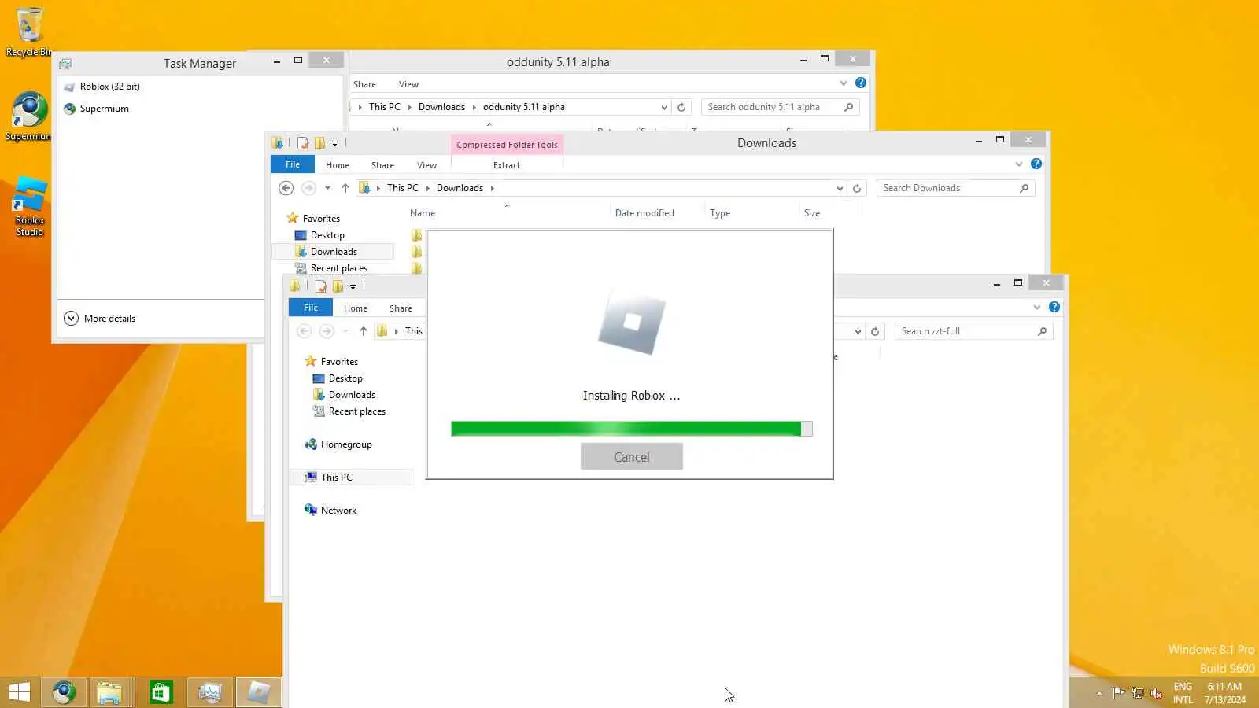Image resolution: width=1259 pixels, height=708 pixels.
Task: Refresh the Downloads window address bar
Action: [857, 188]
